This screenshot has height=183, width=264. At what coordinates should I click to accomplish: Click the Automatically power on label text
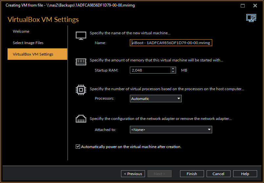[x=131, y=147]
